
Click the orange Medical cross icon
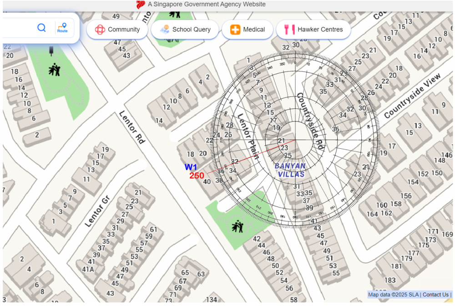236,29
